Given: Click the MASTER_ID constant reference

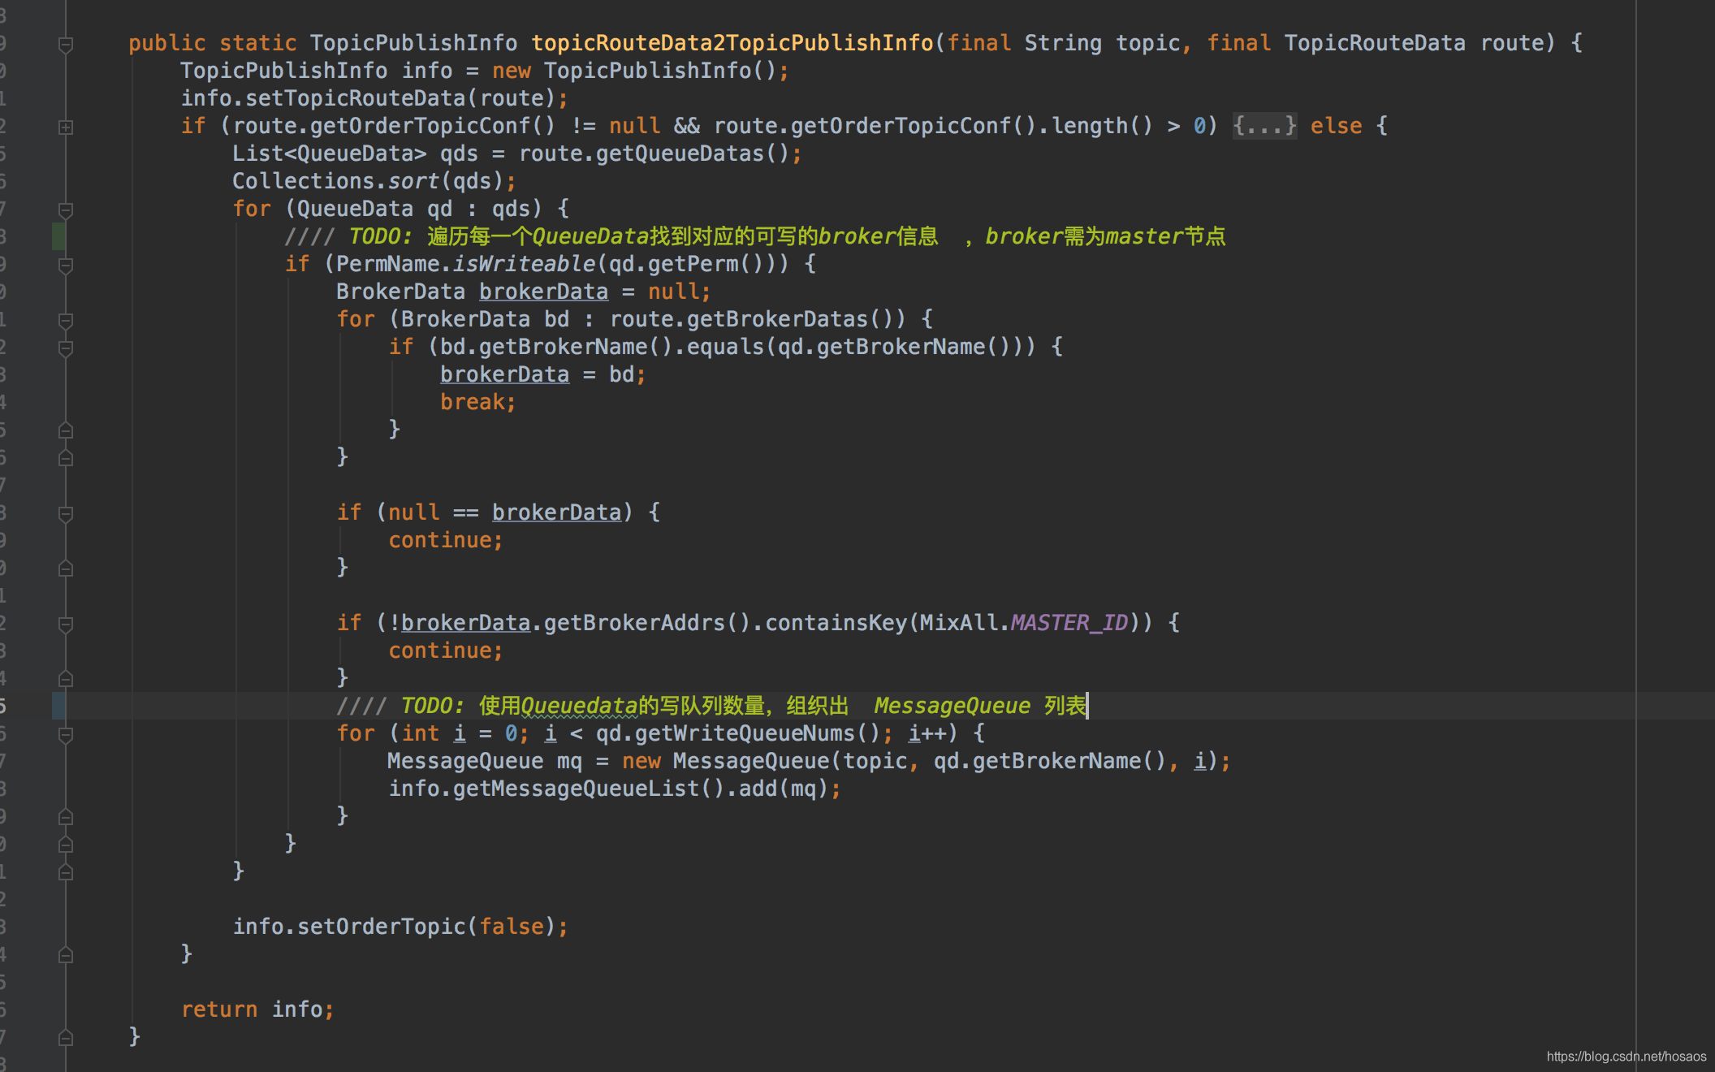Looking at the screenshot, I should 1069,623.
